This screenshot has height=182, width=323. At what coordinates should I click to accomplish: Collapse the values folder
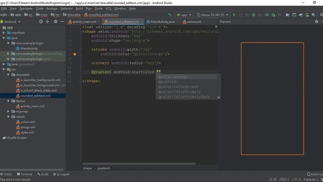point(8,117)
